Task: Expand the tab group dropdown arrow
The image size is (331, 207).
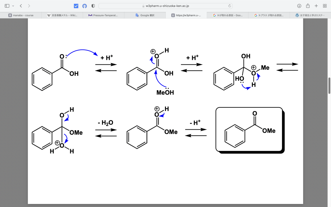Action: coord(13,6)
